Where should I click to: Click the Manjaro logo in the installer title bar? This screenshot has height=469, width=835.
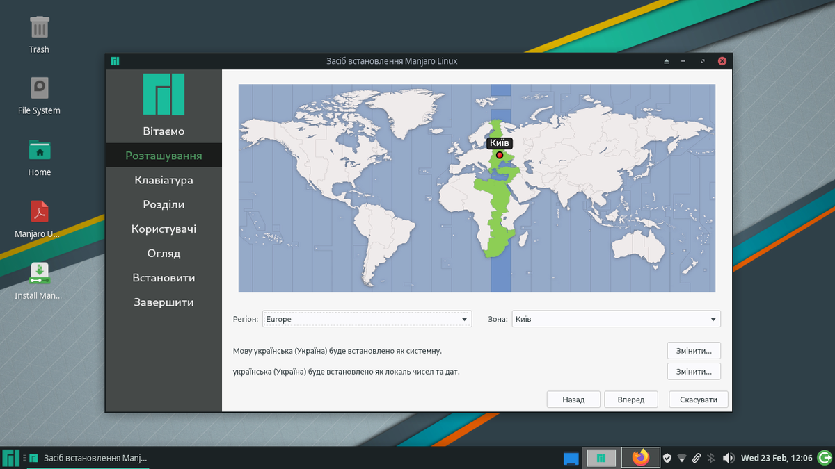point(115,61)
